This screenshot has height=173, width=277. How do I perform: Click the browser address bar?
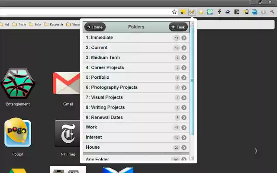click(85, 12)
